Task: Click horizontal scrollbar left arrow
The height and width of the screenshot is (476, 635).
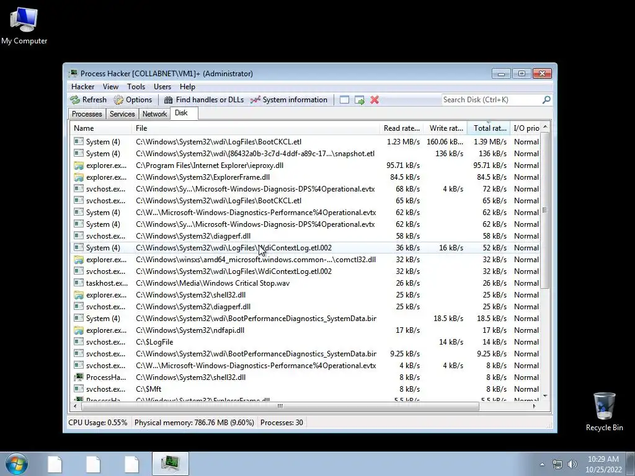Action: 74,406
